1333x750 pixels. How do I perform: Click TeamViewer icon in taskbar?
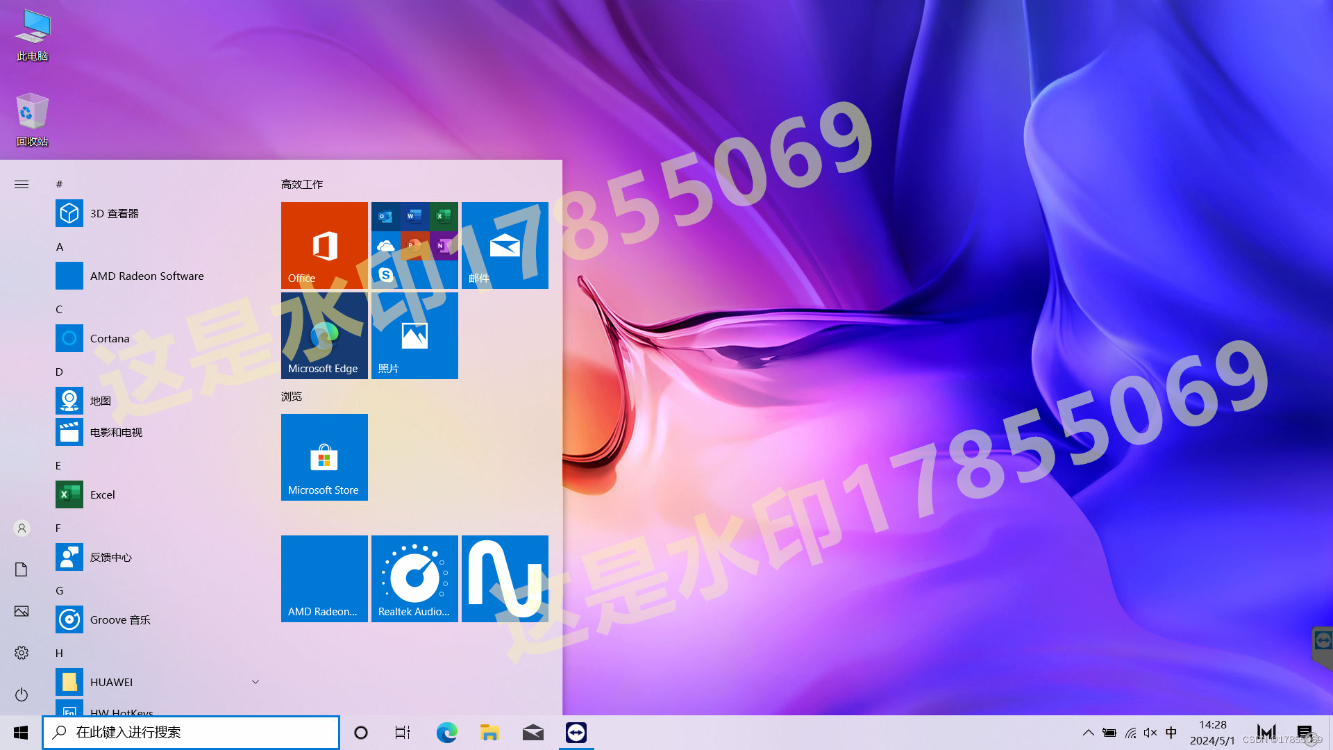coord(576,733)
